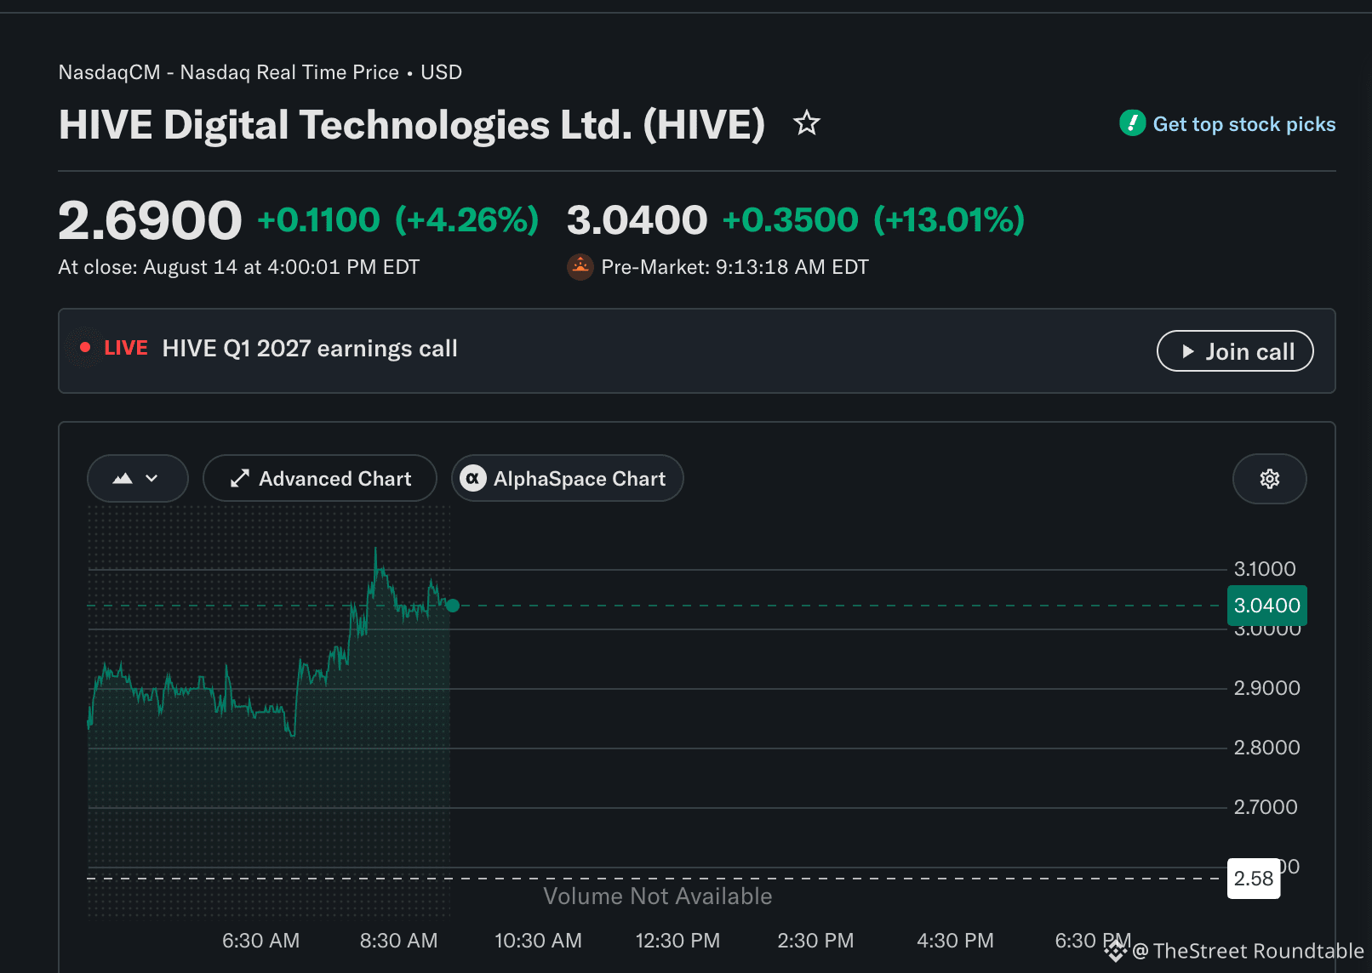The image size is (1372, 973).
Task: Click the (+13.01%) pre-market percentage
Action: coord(949,220)
